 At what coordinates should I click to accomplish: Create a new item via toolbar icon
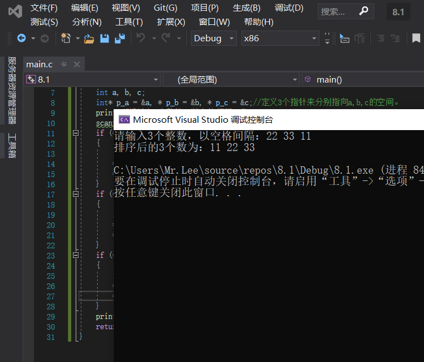point(66,38)
